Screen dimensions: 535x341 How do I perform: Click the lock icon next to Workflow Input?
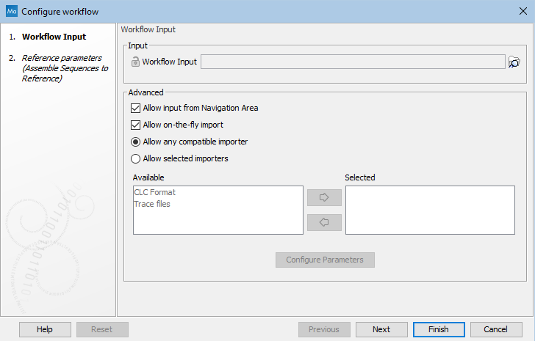pyautogui.click(x=134, y=62)
